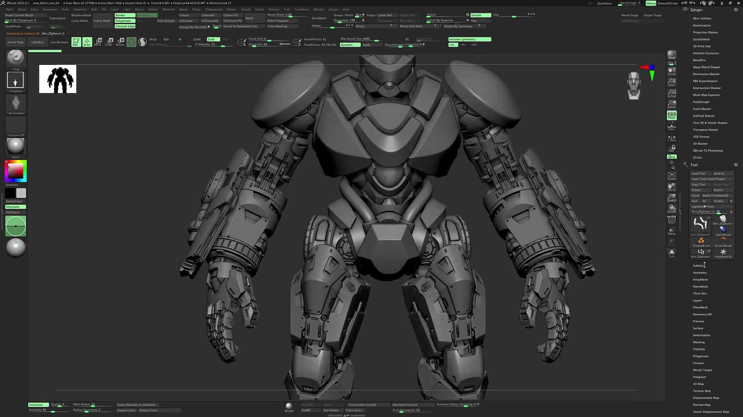Screen dimensions: 743x417
Task: Switch to Local symmetry with the L.Sym icon
Action: pos(672,138)
